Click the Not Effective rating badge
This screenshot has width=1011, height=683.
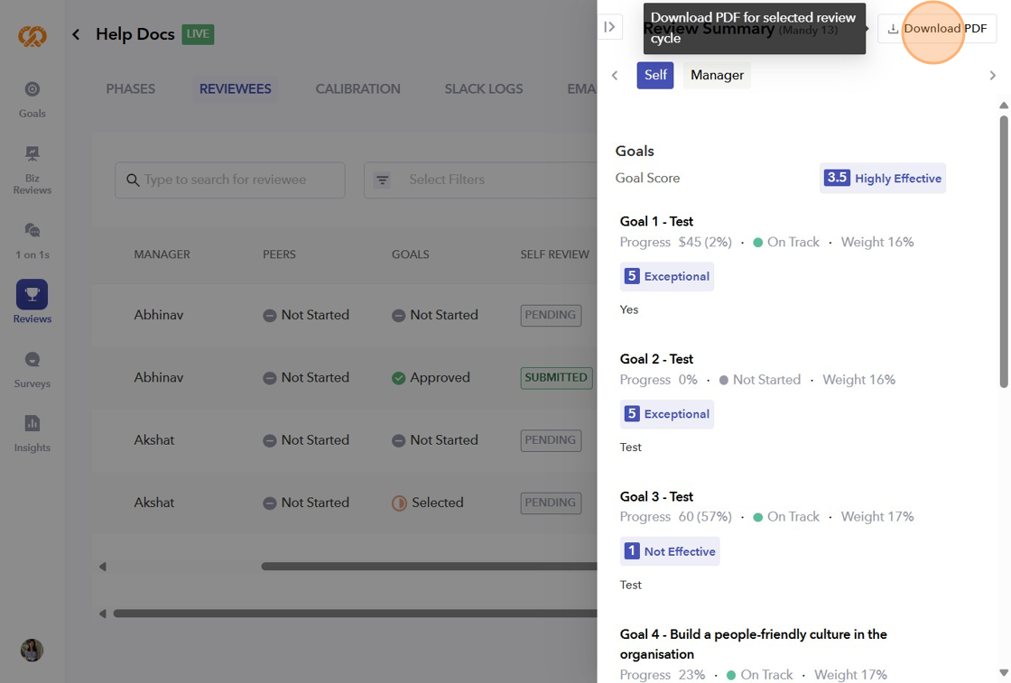(x=670, y=551)
